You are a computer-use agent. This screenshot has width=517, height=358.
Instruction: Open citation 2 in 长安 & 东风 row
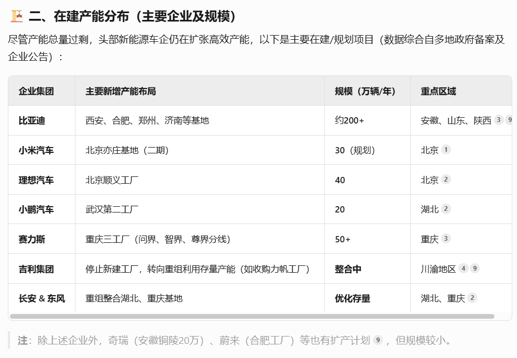[x=472, y=298]
